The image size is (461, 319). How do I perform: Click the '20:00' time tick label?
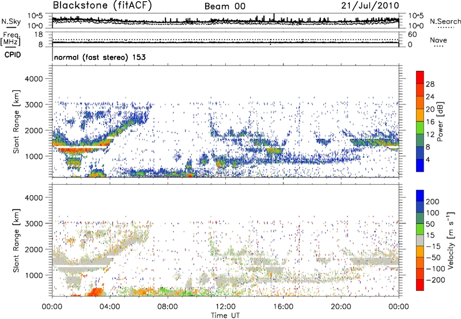click(341, 307)
